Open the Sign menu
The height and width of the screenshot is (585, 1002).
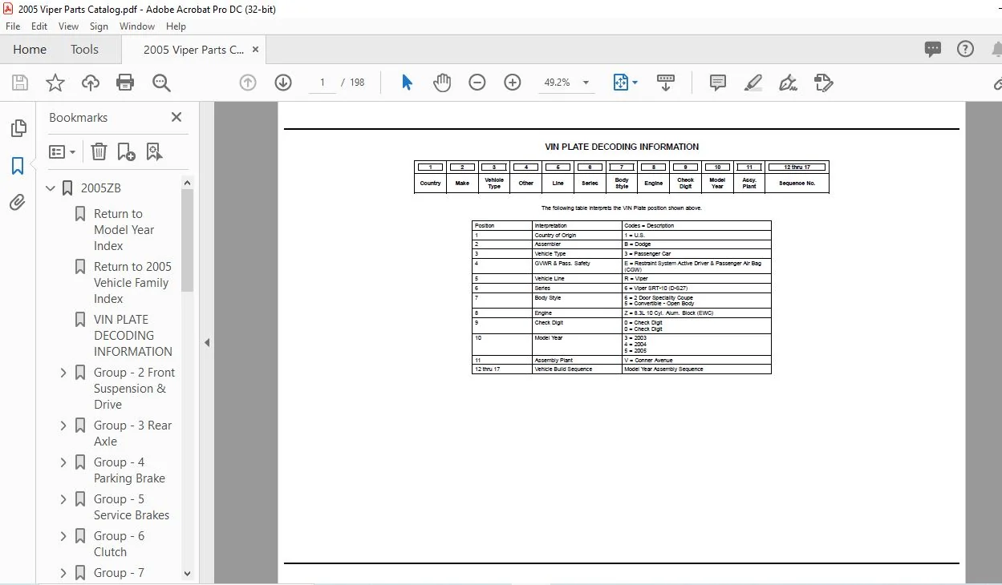[x=99, y=26]
